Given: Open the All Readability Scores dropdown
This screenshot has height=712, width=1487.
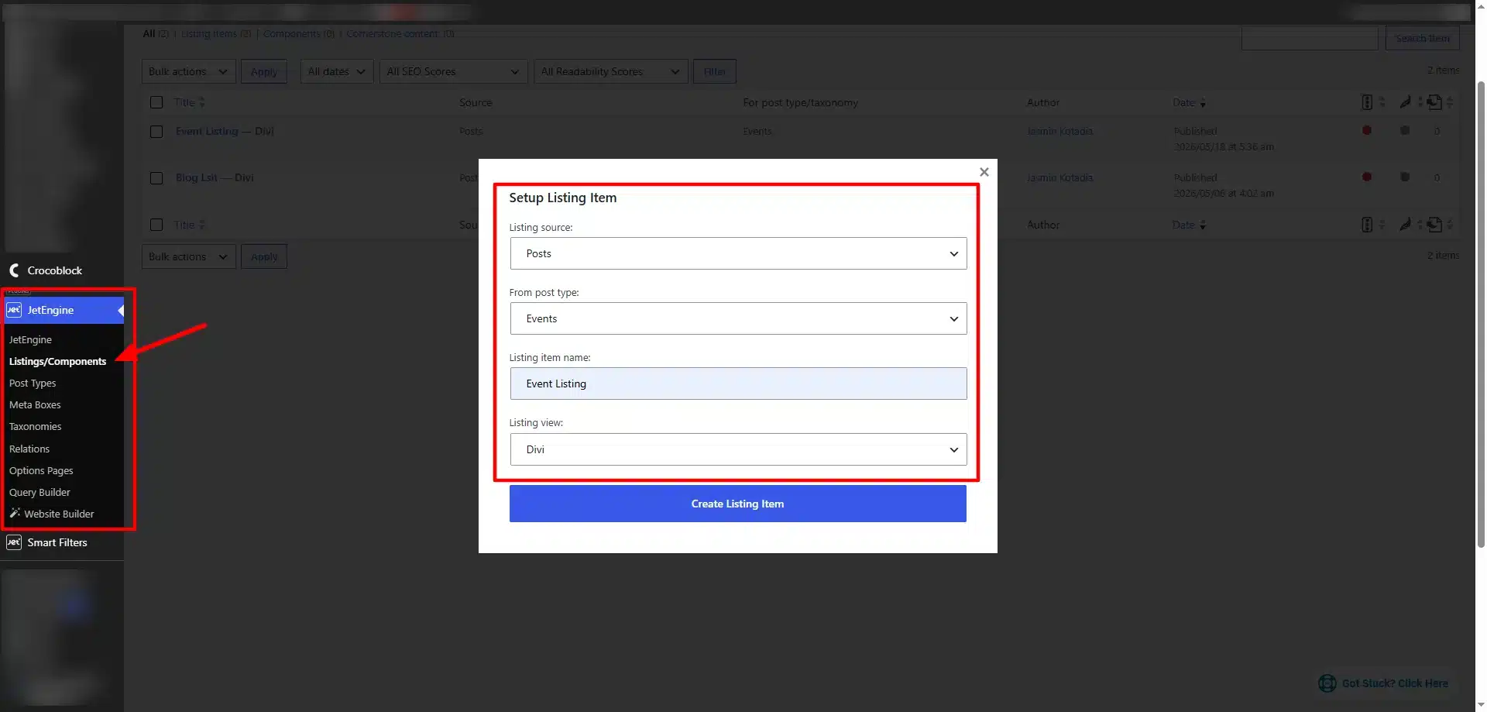Looking at the screenshot, I should (x=610, y=71).
